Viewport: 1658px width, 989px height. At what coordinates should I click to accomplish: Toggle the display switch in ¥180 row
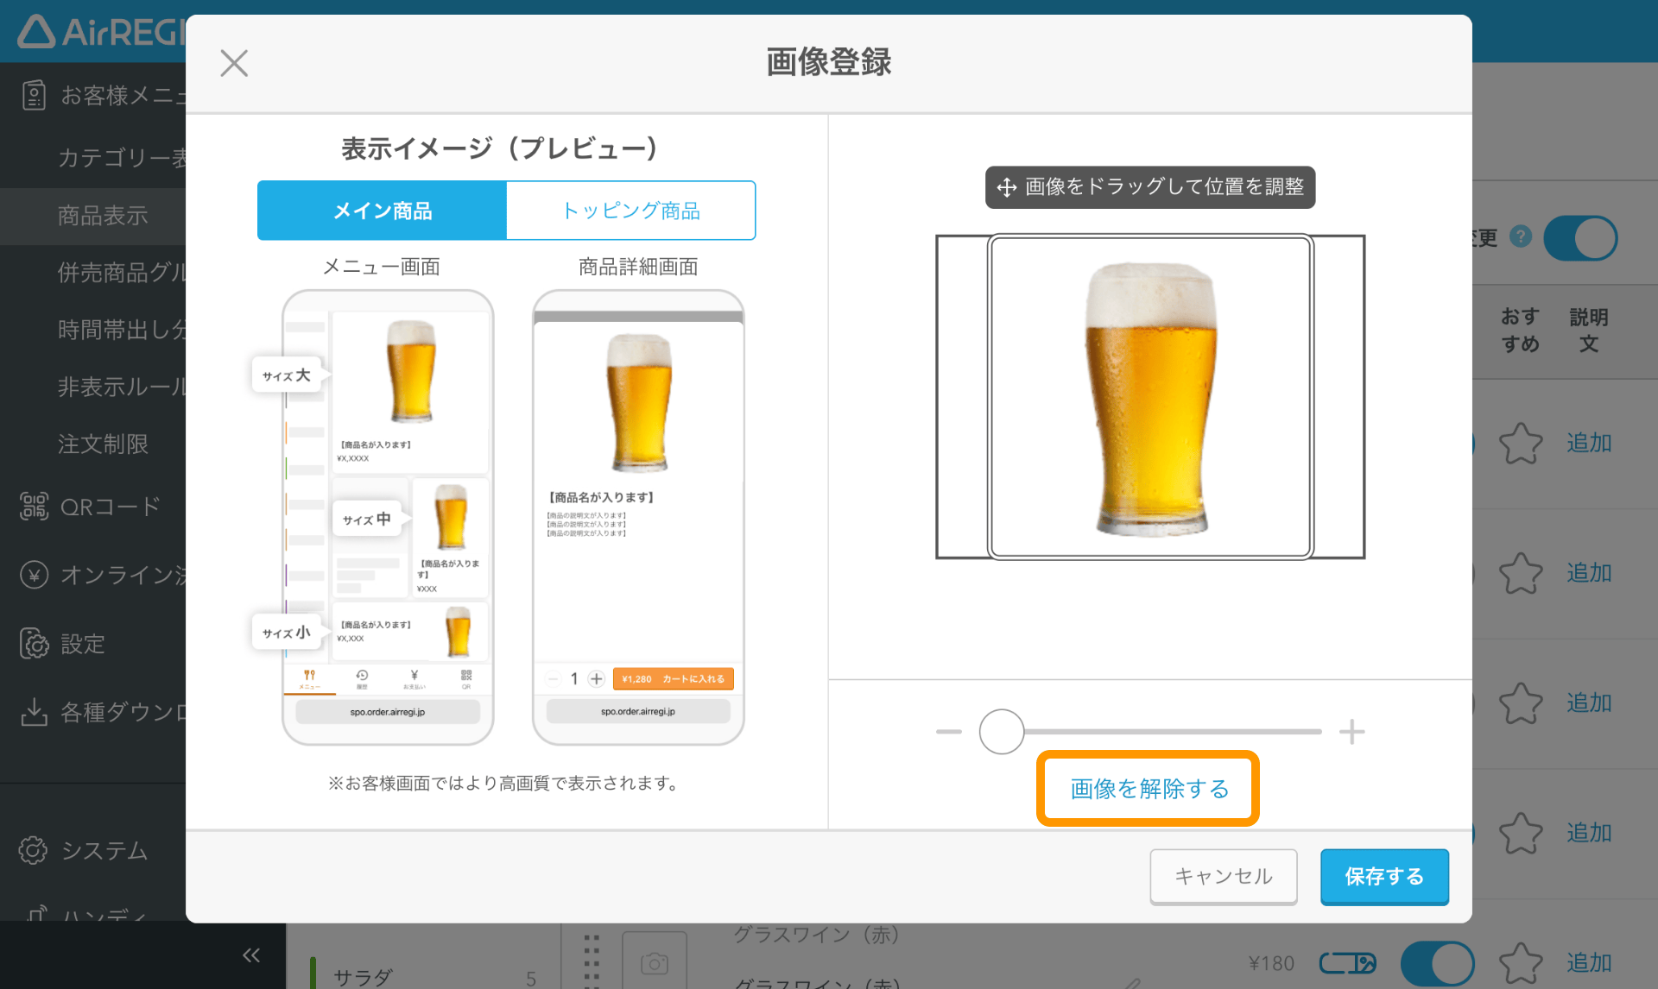click(x=1437, y=963)
